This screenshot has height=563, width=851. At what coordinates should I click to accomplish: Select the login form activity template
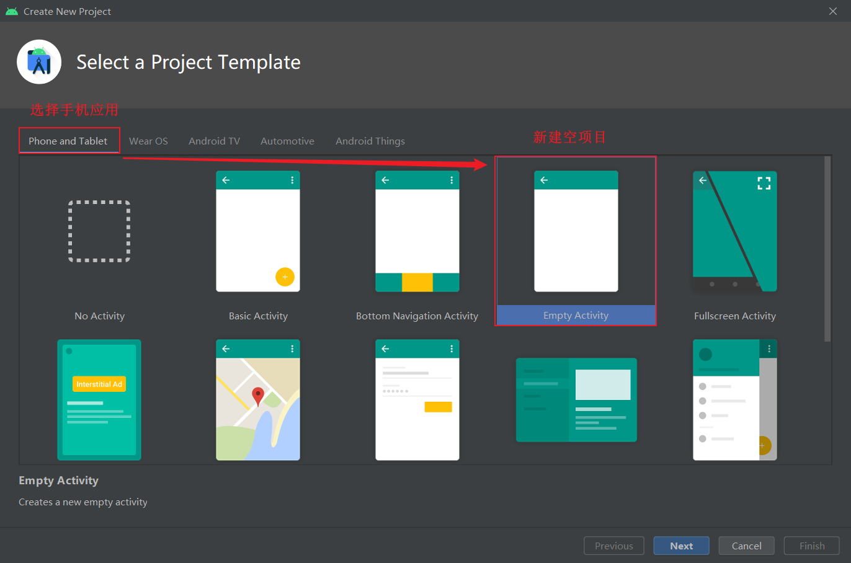coord(417,400)
